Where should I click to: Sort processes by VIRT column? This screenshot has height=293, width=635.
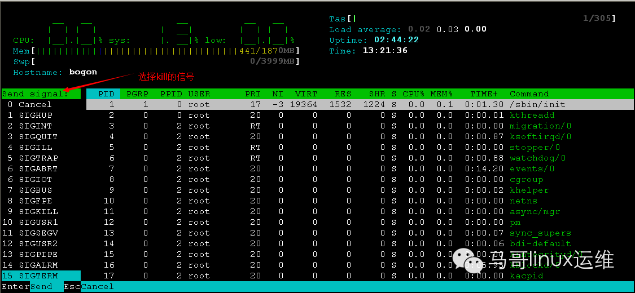point(306,94)
